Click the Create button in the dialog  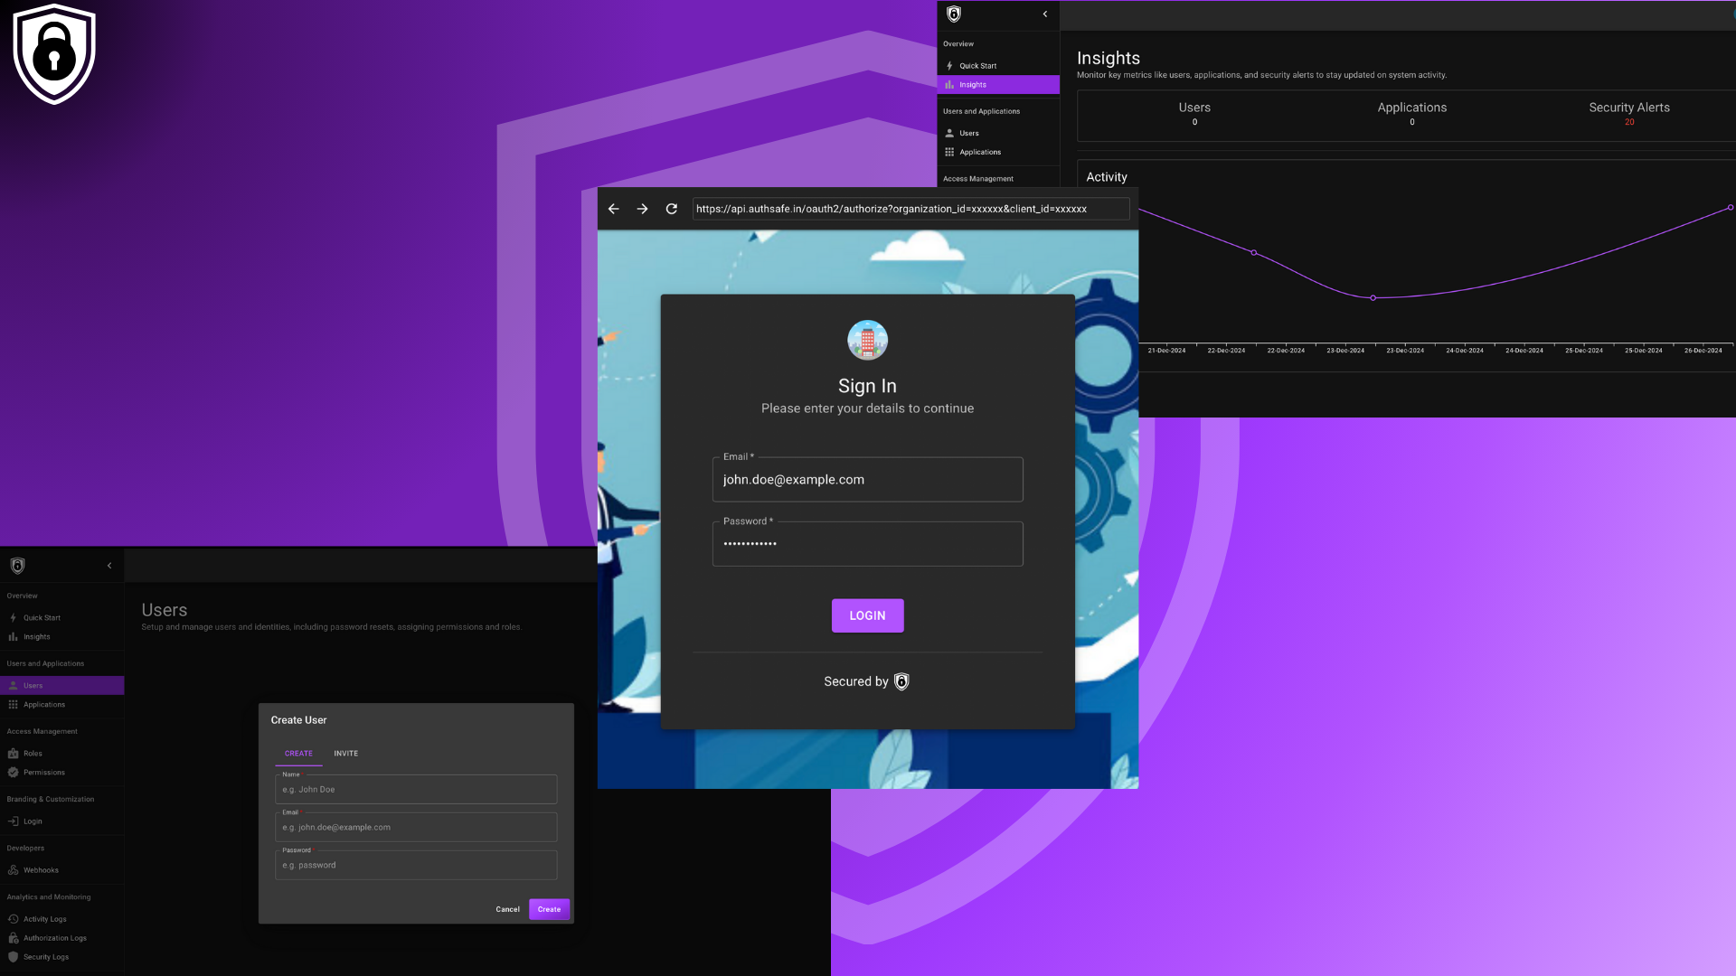[549, 909]
